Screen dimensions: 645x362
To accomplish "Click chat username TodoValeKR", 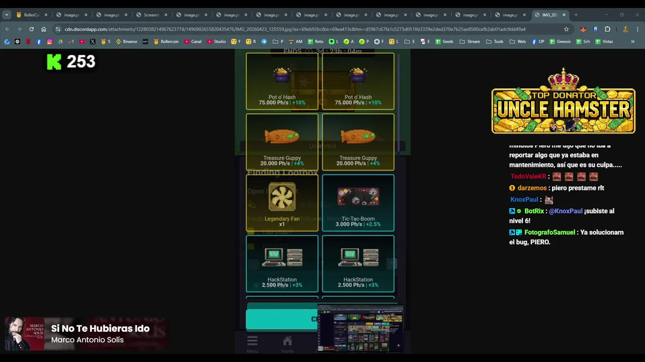I will [528, 176].
